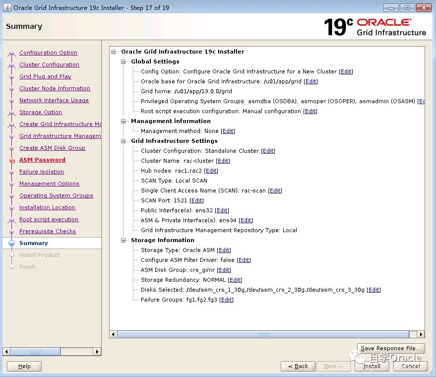Edit the SCAN Port 1521 setting
This screenshot has height=377, width=436.
point(196,200)
